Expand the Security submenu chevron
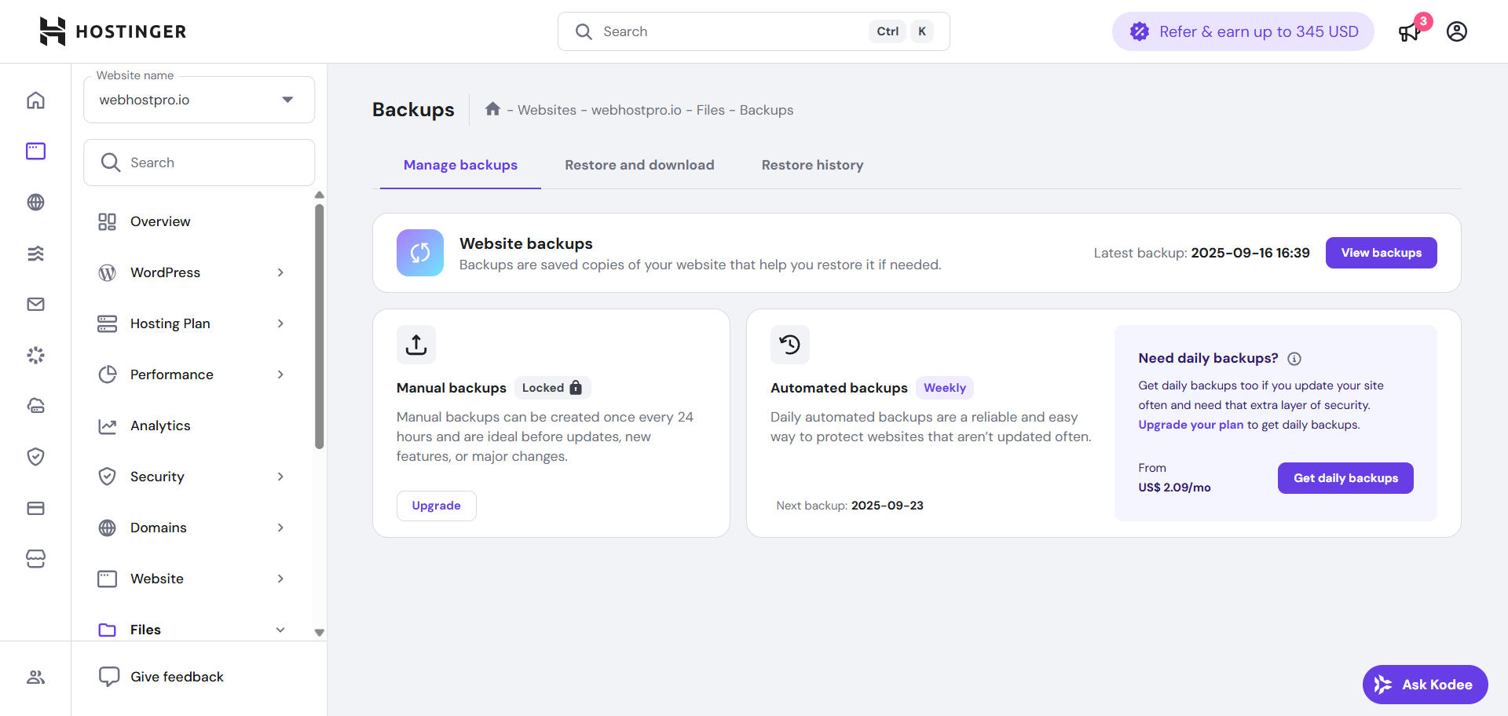1508x716 pixels. click(x=280, y=477)
